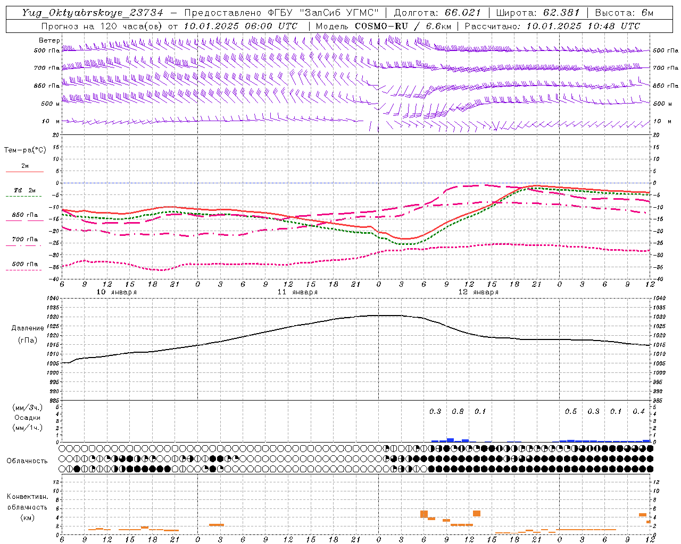Click the Давление pressure panel label
This screenshot has height=544, width=681.
(x=28, y=328)
